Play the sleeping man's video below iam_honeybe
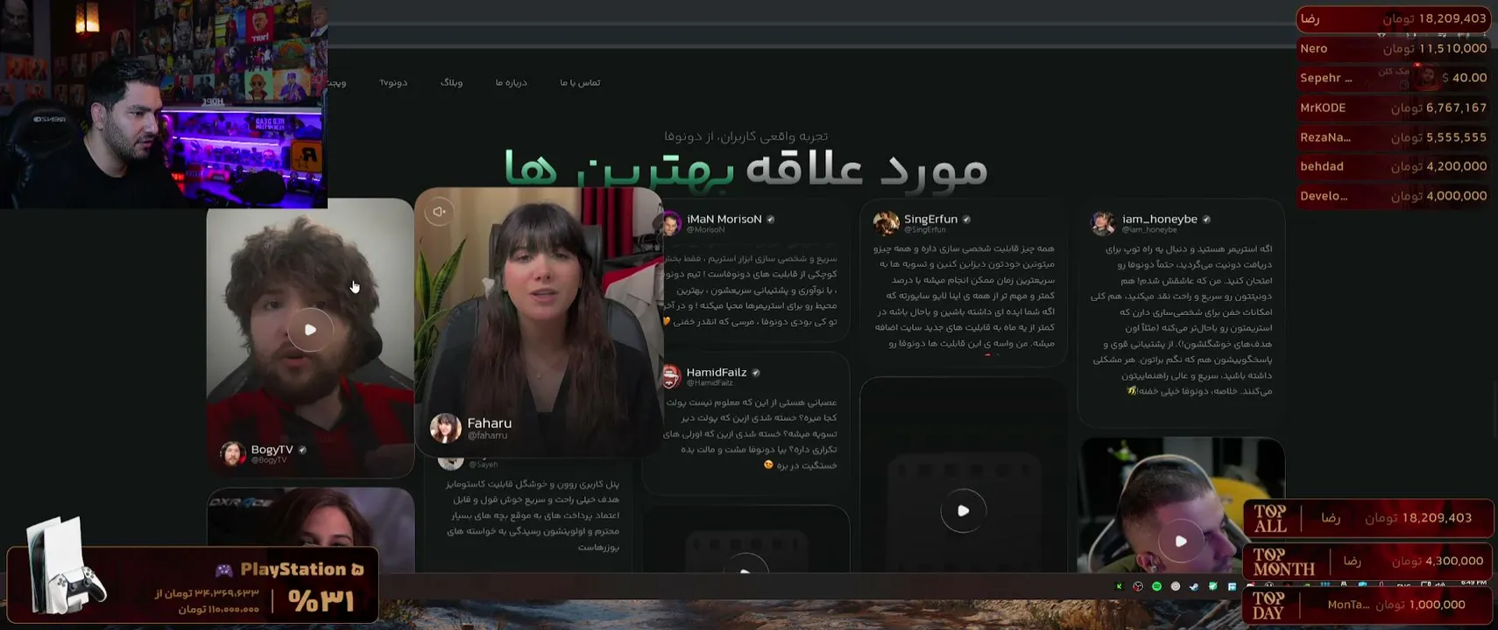 click(1181, 541)
